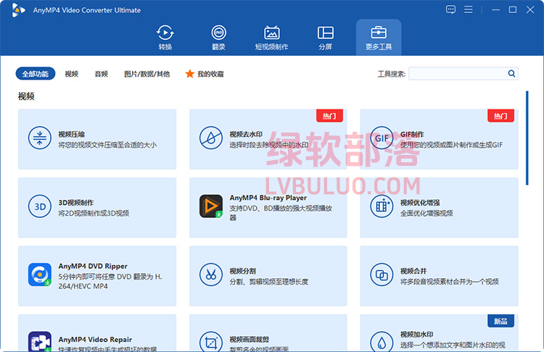Viewport: 544px width, 352px height.
Task: Filter tools by 音频 category
Action: point(102,74)
